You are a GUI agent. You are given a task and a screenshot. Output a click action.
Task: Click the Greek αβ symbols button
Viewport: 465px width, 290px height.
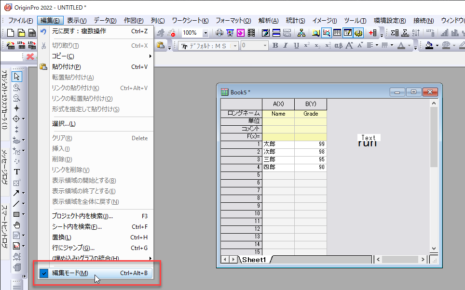coord(338,45)
